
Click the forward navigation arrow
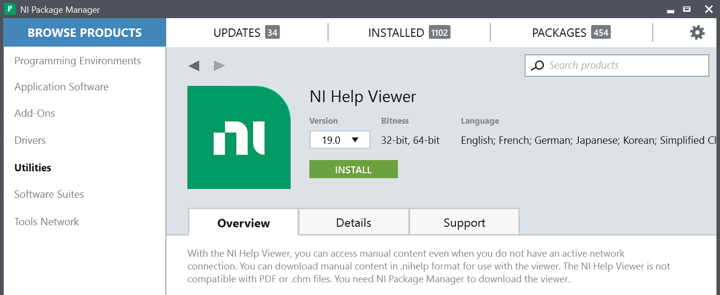point(219,65)
